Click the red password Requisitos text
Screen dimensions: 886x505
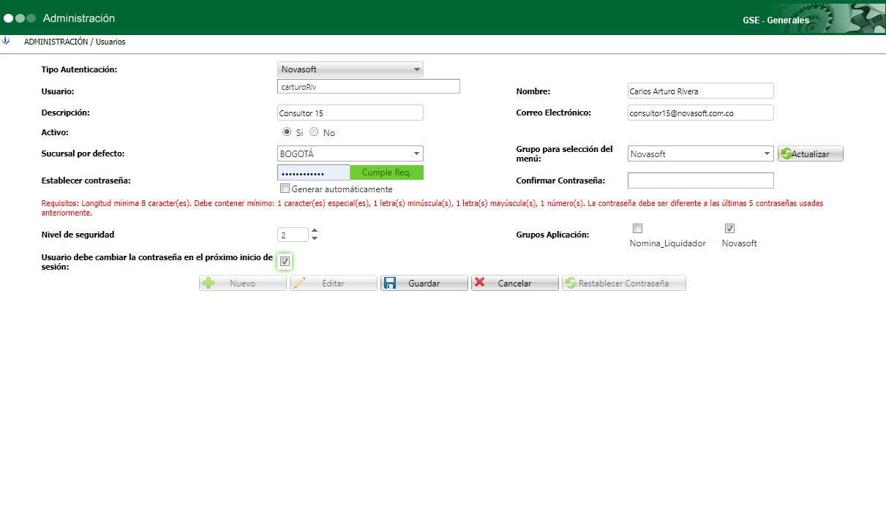point(432,208)
